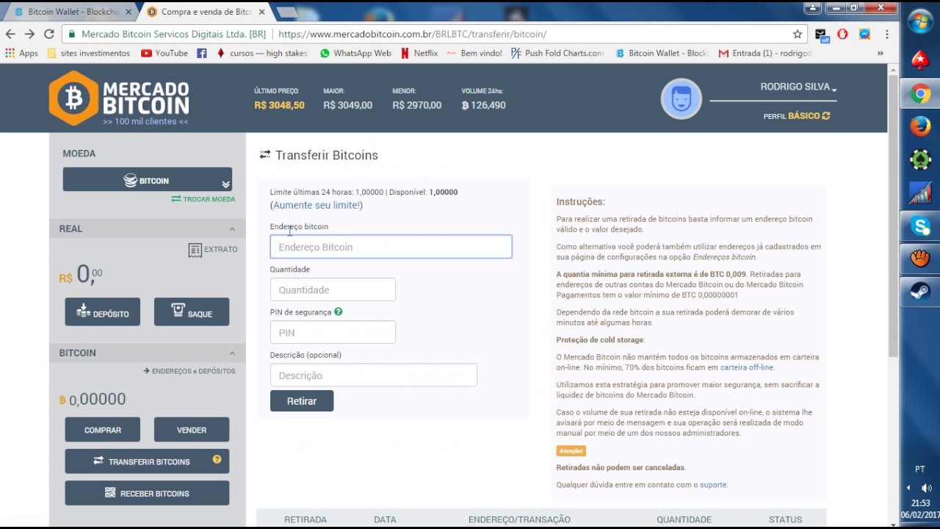Click the Aumente seu limite link
Viewport: 940px width, 529px height.
point(317,205)
